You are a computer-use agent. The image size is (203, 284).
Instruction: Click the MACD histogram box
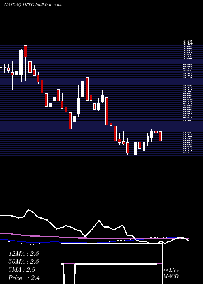(x=112, y=264)
